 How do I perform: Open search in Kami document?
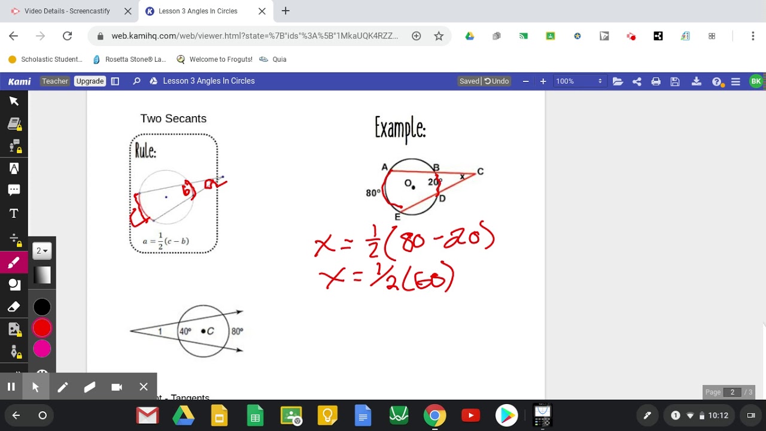click(x=136, y=81)
